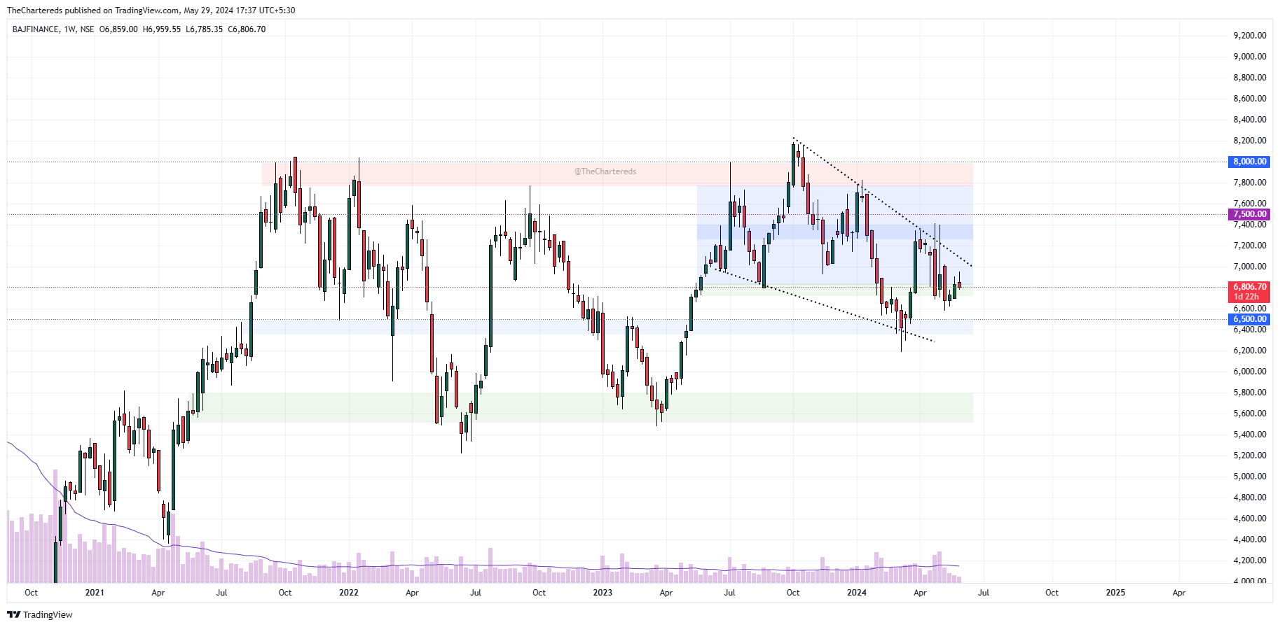Click the blue 8,000.00 price tag
The image size is (1280, 627).
1250,162
